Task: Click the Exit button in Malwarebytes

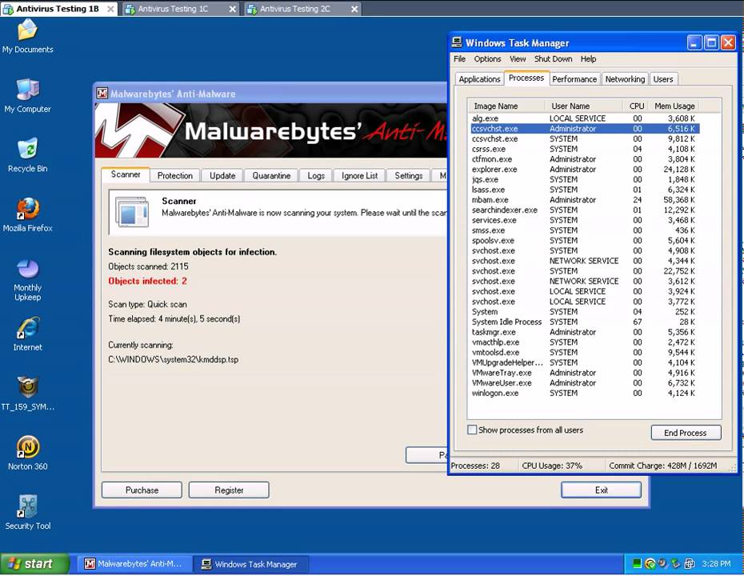Action: coord(601,490)
